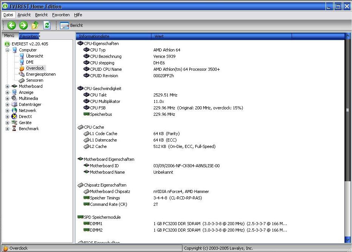
Task: Click the DMI monitor icon
Action: 22,62
